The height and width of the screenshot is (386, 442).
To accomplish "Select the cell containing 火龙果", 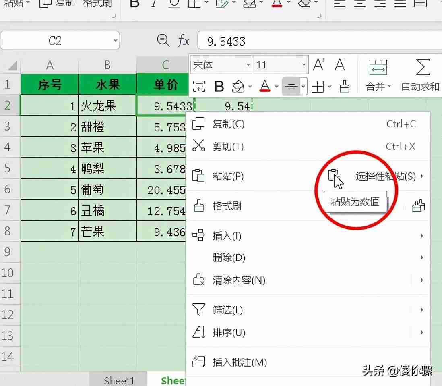I will point(107,106).
